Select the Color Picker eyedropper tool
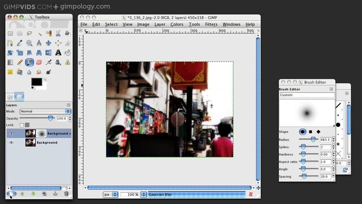 click(20, 43)
